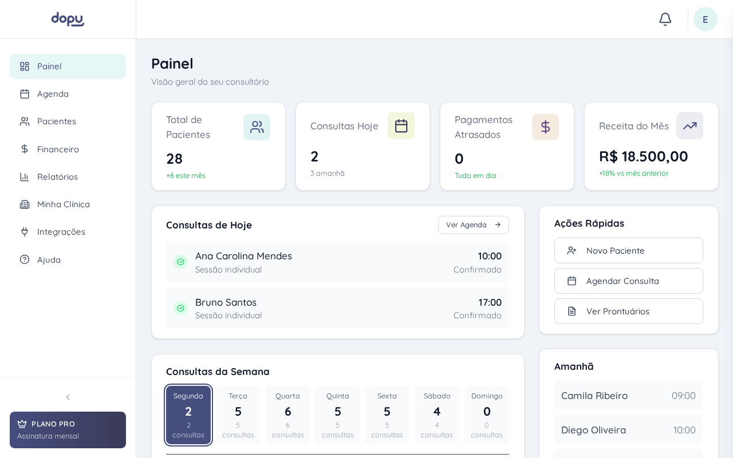This screenshot has height=458, width=733.
Task: Open Bruno Santos 17:00 appointment
Action: coord(337,309)
